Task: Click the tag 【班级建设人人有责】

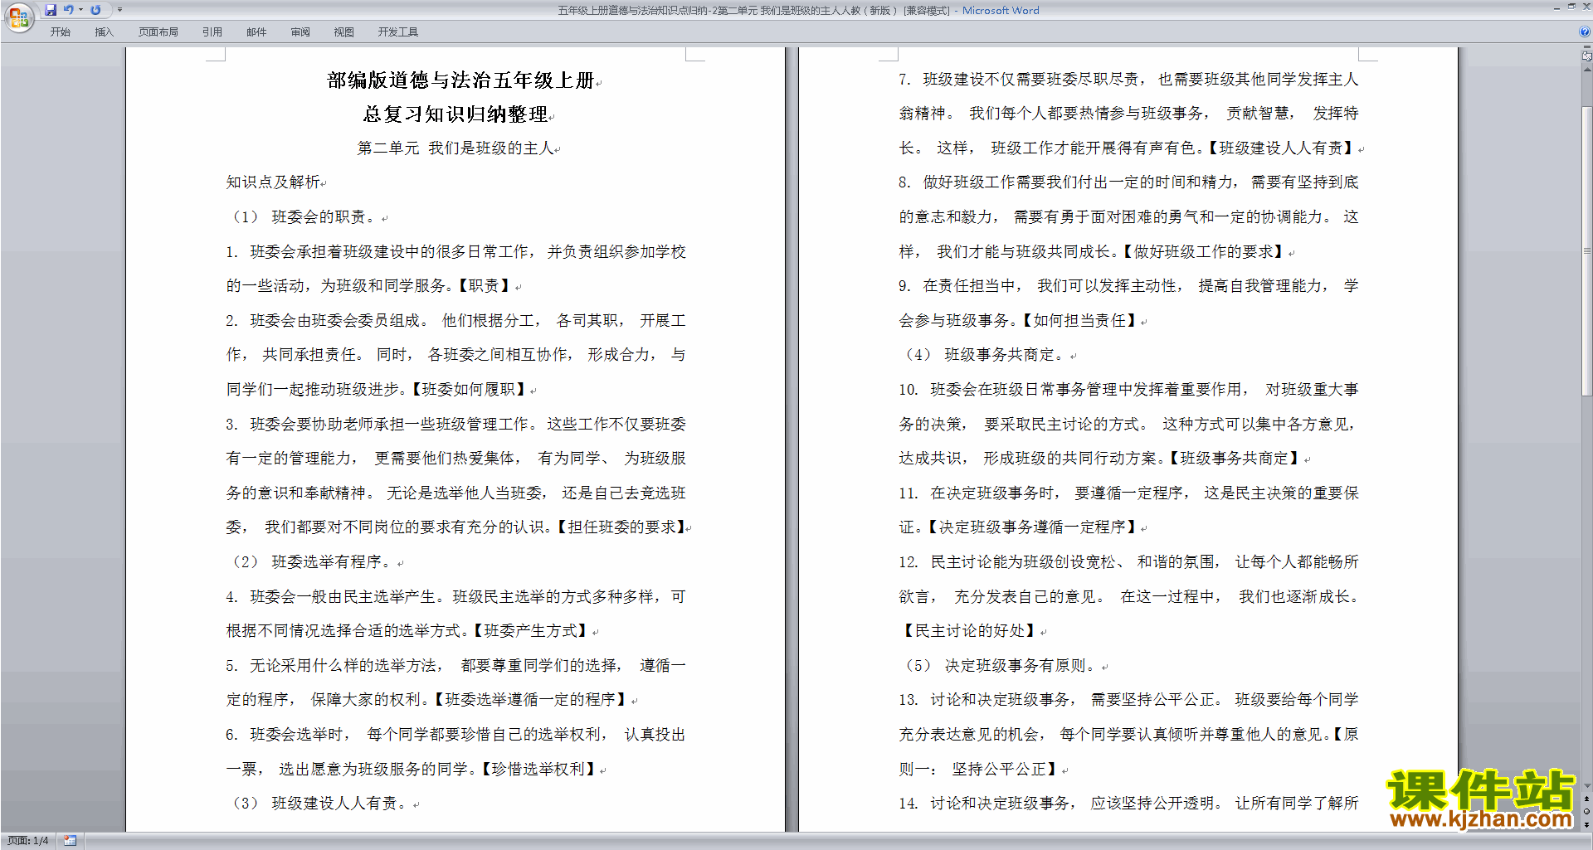Action: point(1281,148)
